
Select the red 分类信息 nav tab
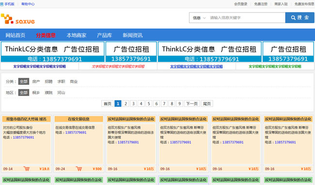point(46,35)
